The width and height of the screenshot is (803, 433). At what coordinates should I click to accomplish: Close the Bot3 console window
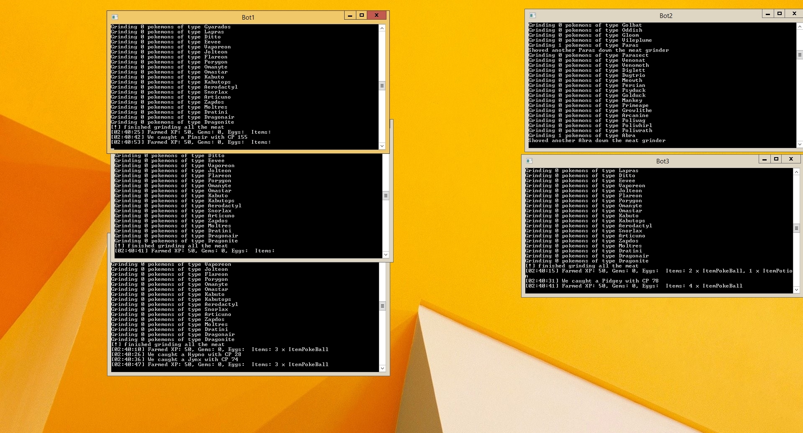791,159
